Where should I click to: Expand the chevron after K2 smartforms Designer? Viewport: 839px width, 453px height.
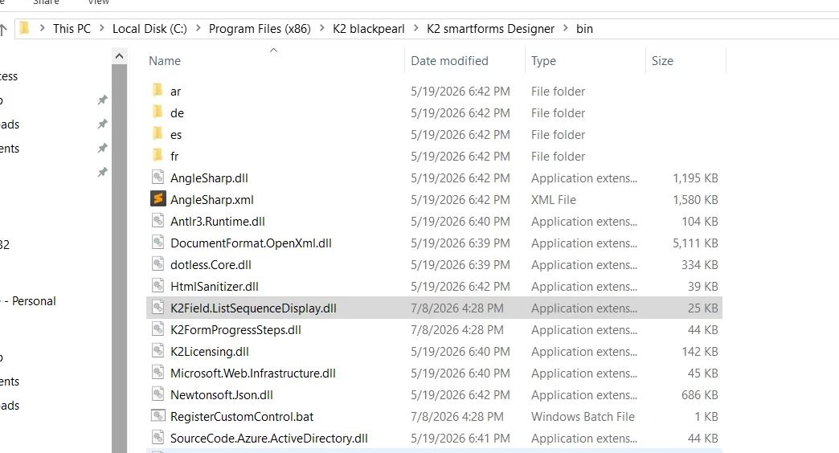(x=566, y=28)
